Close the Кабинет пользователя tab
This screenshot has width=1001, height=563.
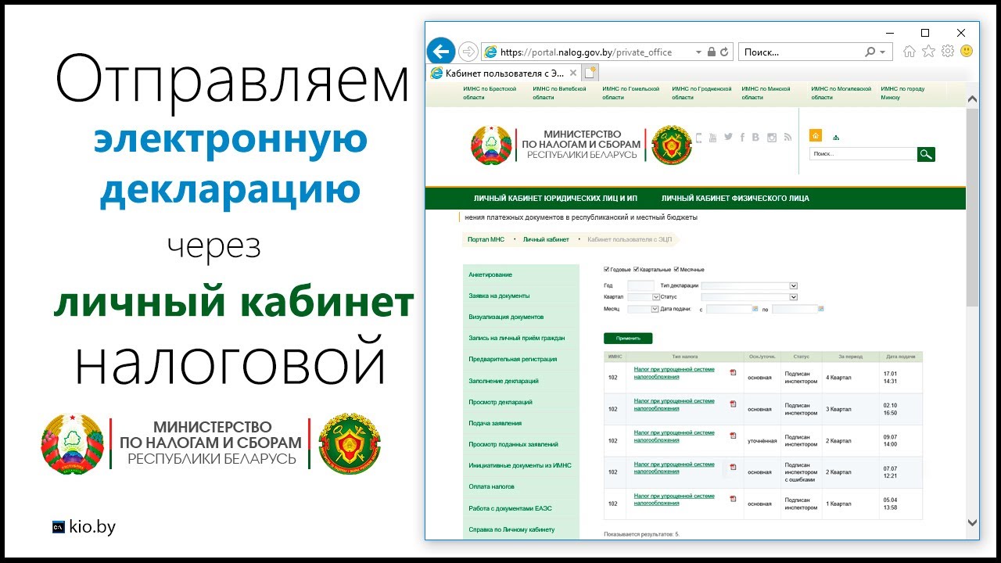[572, 73]
